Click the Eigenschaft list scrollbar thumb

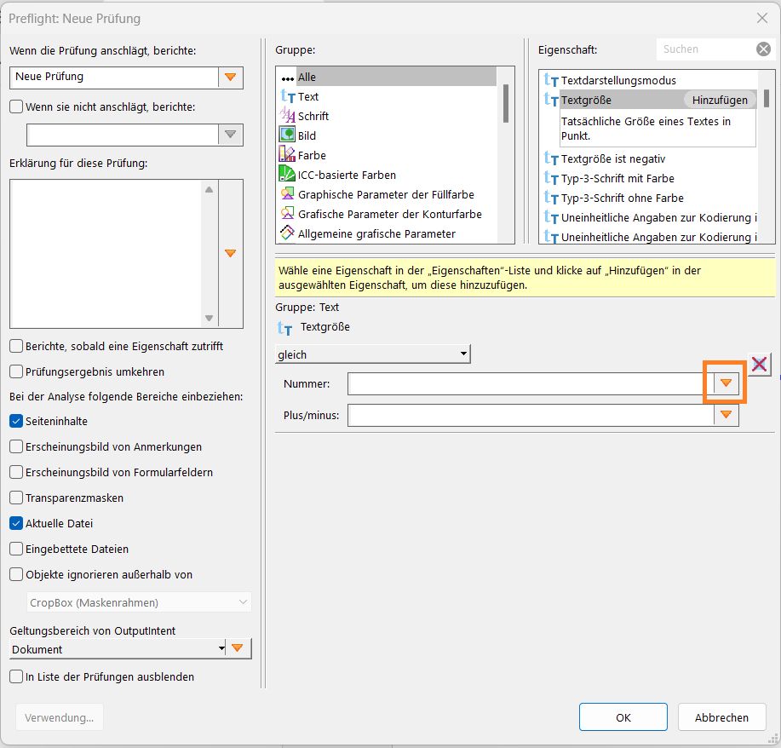(766, 98)
